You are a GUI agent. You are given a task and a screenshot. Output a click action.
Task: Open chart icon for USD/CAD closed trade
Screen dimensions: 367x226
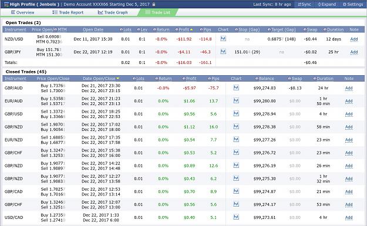tap(236, 217)
